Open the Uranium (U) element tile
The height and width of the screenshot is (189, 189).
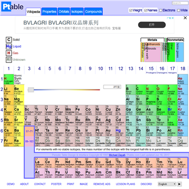click(x=70, y=173)
